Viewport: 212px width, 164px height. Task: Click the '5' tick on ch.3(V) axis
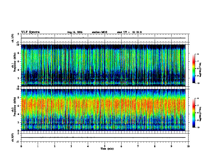pyautogui.click(x=18, y=133)
